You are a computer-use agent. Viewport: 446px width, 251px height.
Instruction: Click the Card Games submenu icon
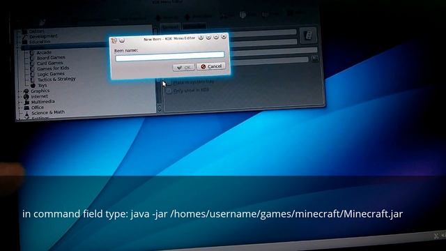[x=32, y=63]
